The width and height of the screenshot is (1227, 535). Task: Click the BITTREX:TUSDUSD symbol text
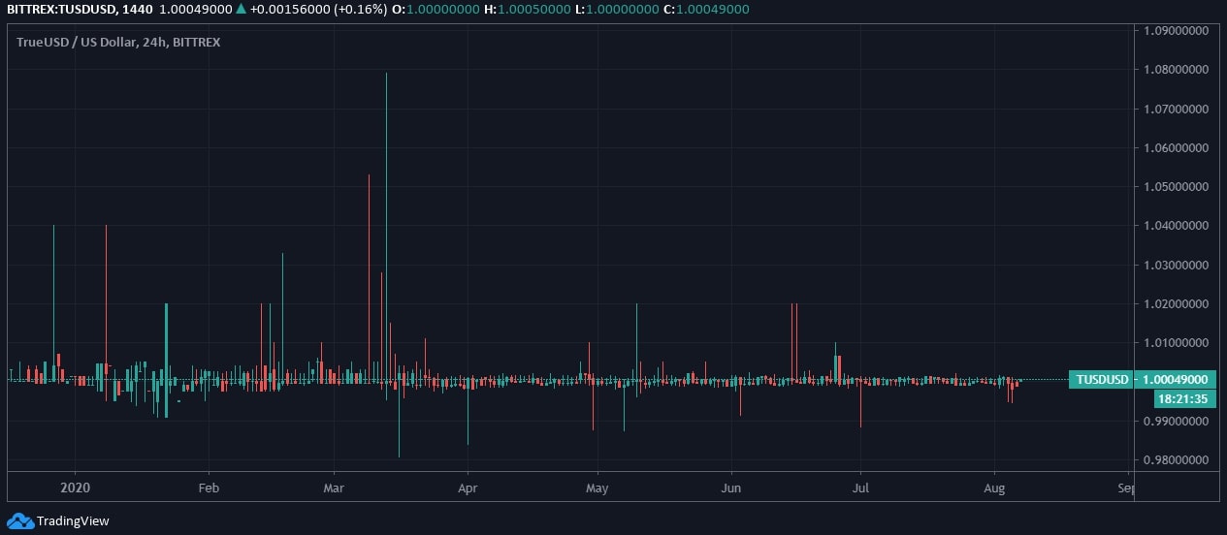[63, 9]
